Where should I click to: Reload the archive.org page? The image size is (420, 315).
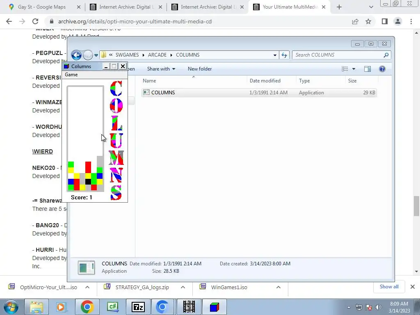pos(35,21)
